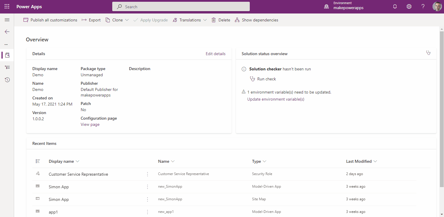Expand the Translations dropdown
This screenshot has height=217, width=444.
pyautogui.click(x=205, y=20)
